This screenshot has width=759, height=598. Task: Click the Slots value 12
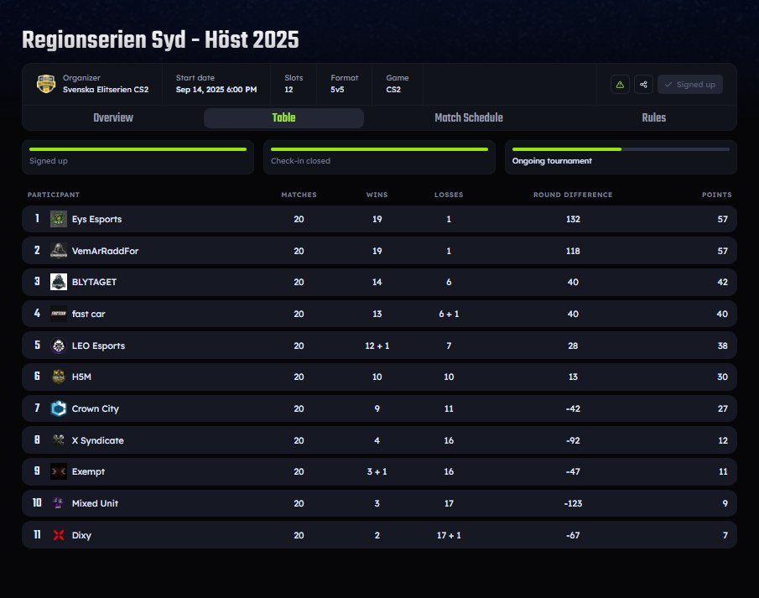coord(289,90)
